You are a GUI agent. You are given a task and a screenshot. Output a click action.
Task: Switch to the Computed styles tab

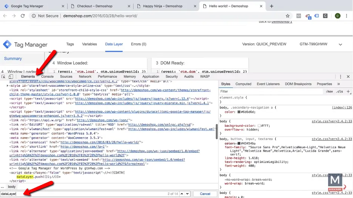[x=243, y=84]
